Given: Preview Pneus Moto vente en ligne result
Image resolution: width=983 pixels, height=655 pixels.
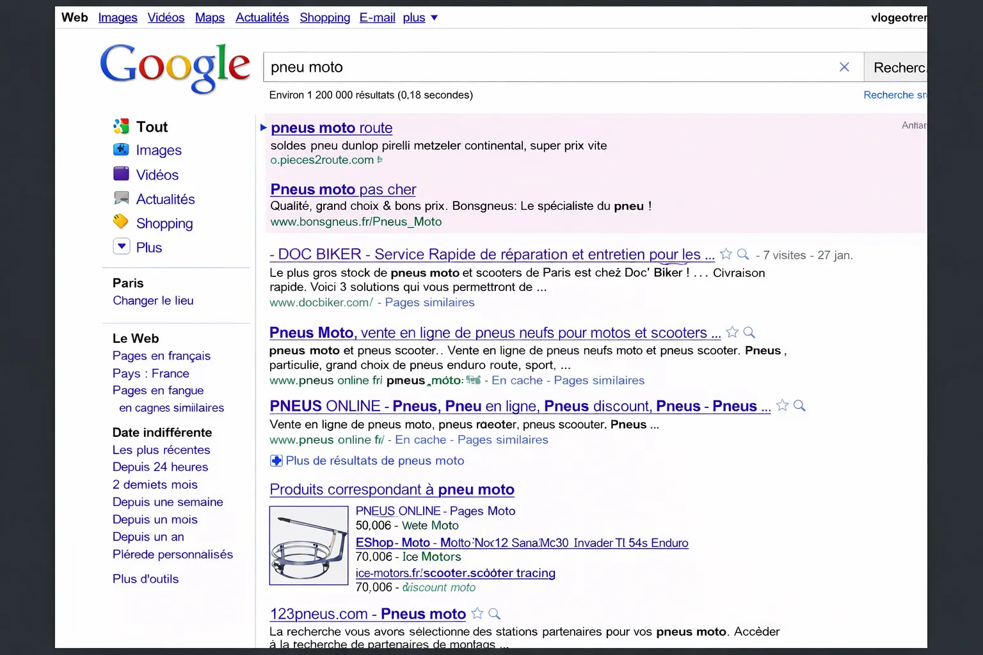Looking at the screenshot, I should tap(749, 332).
